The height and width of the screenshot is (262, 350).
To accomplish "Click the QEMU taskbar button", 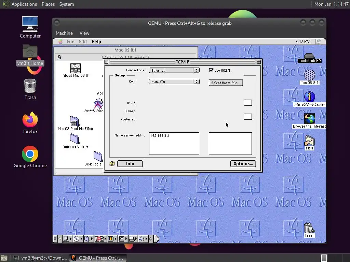I will pos(98,258).
